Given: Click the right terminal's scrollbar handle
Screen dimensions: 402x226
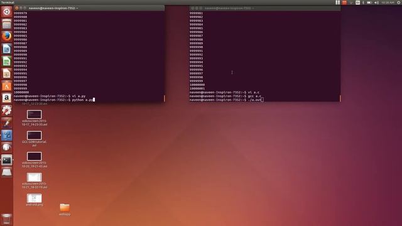Looking at the screenshot, I should click(340, 99).
